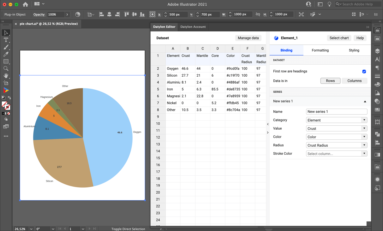Open Stroke Color select column dropdown
Image resolution: width=383 pixels, height=231 pixels.
[x=337, y=154]
